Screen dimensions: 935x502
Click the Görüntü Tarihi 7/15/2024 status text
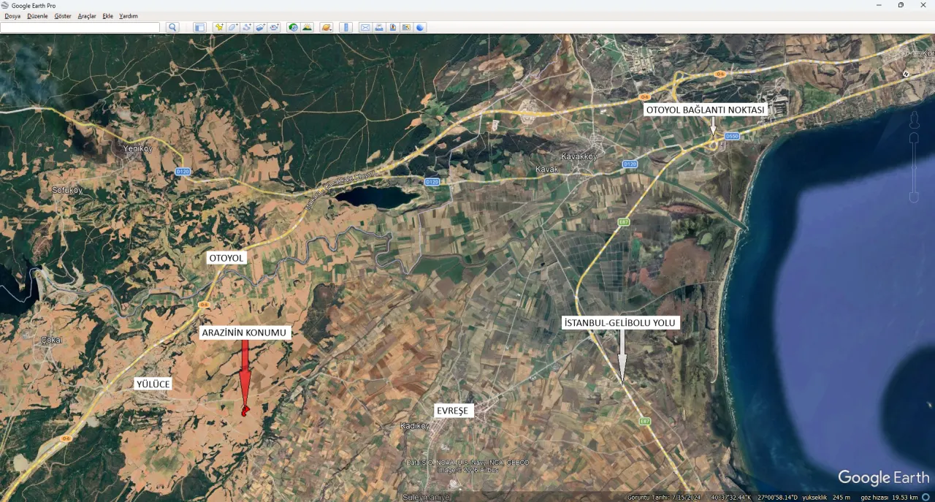pyautogui.click(x=663, y=498)
